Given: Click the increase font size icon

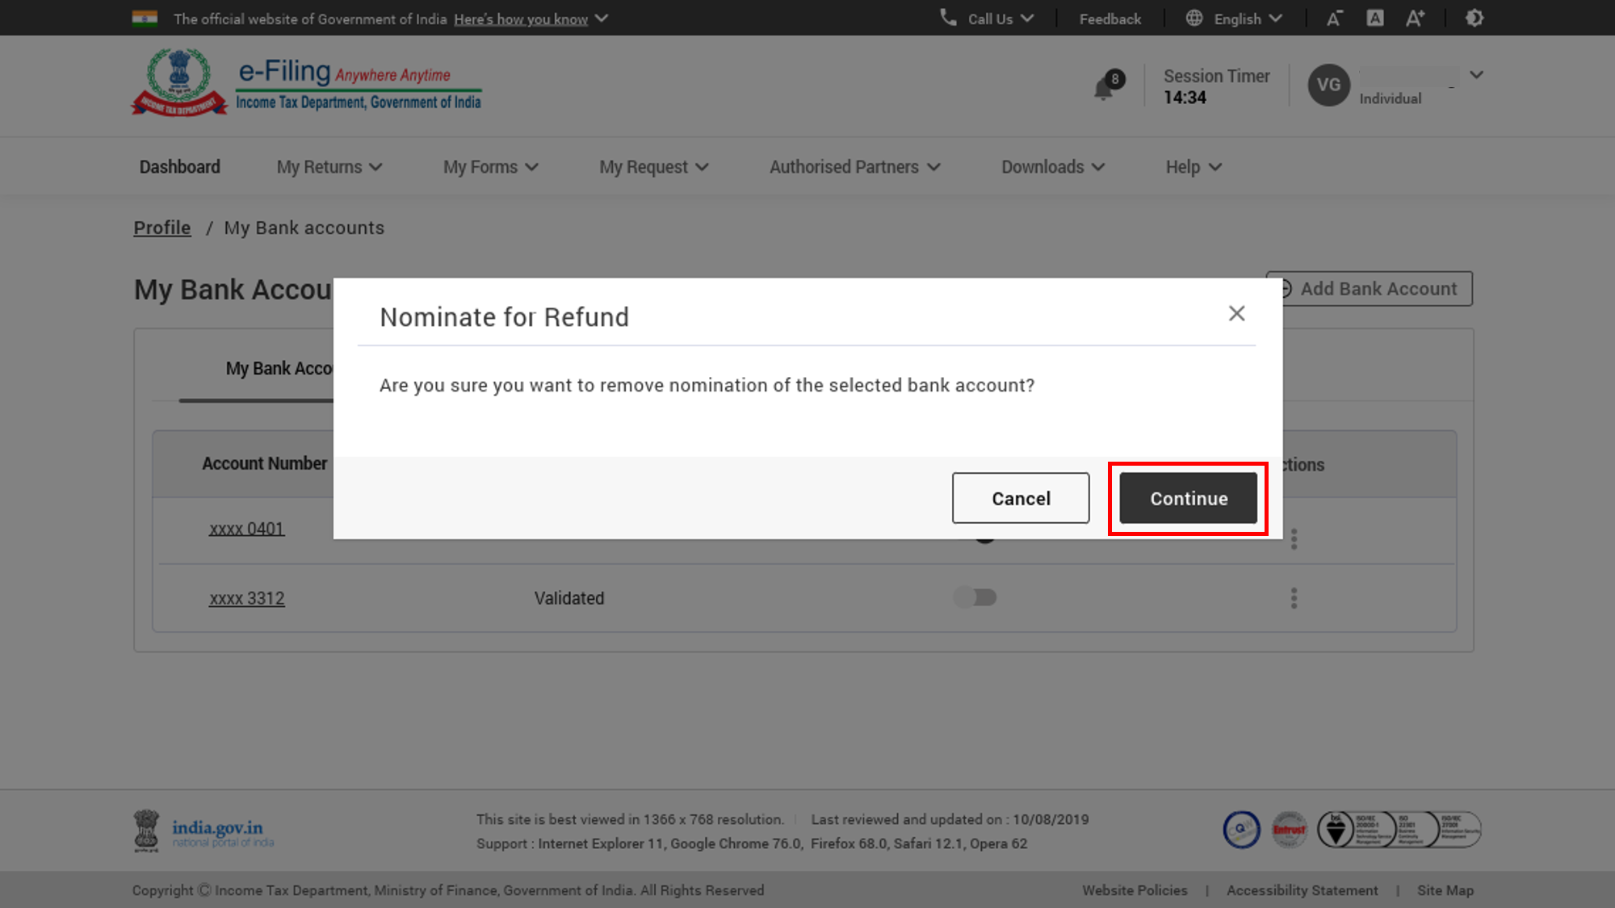Looking at the screenshot, I should point(1415,19).
